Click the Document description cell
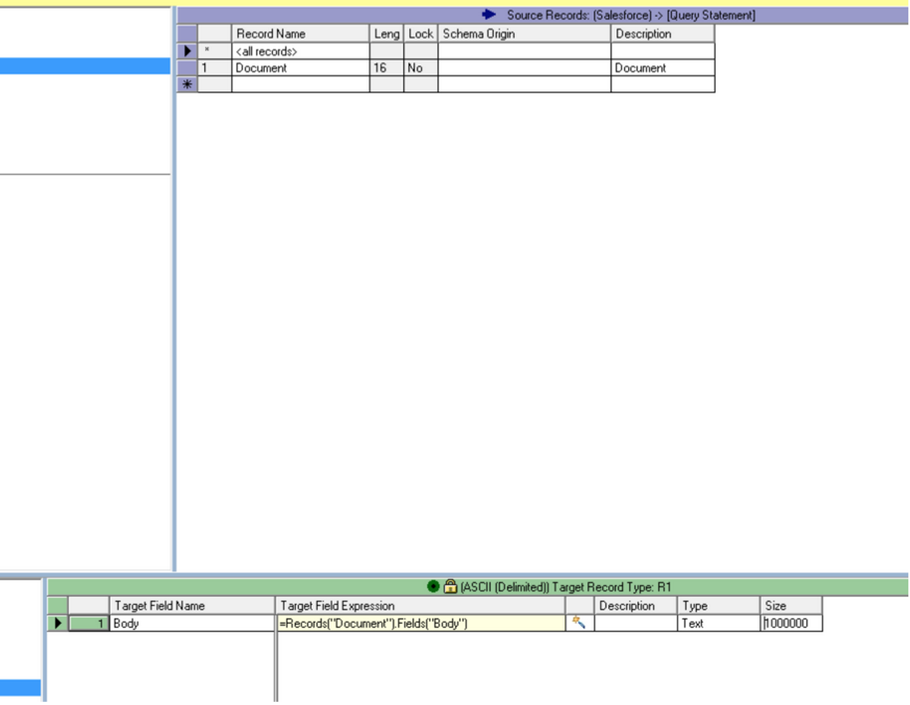 663,68
